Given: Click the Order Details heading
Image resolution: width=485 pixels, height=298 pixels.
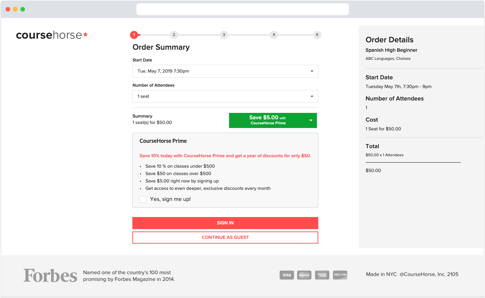Looking at the screenshot, I should coord(389,40).
